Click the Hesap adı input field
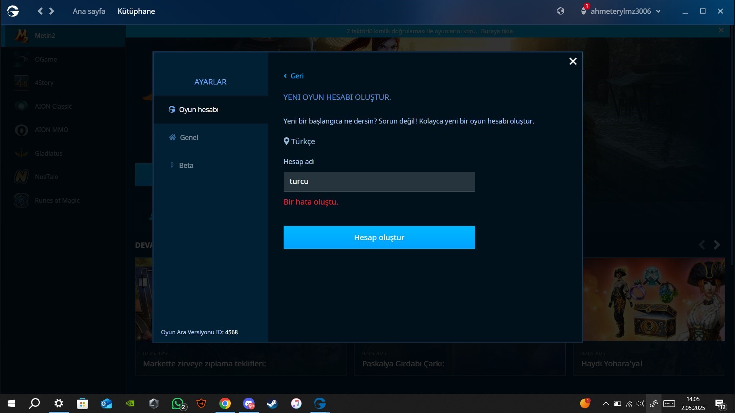Image resolution: width=735 pixels, height=413 pixels. pos(379,181)
